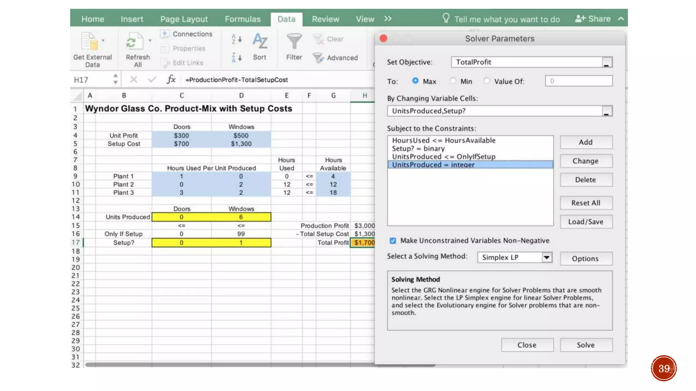Screen dimensions: 696x391
Task: Open the View tab
Action: click(365, 19)
